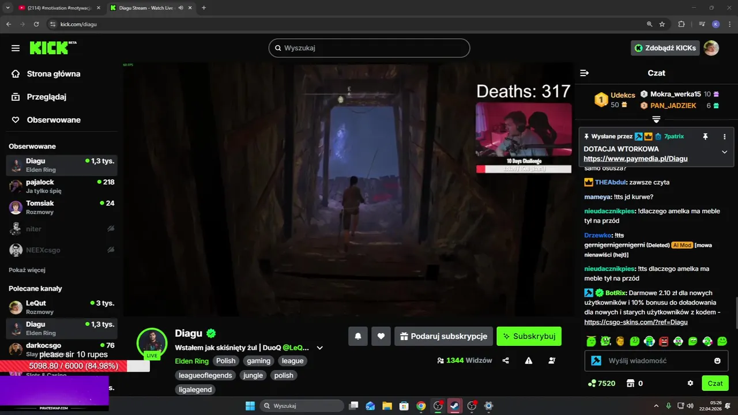Click in the Wyszukaj search field
Screen dimensions: 738x415
click(369, 48)
